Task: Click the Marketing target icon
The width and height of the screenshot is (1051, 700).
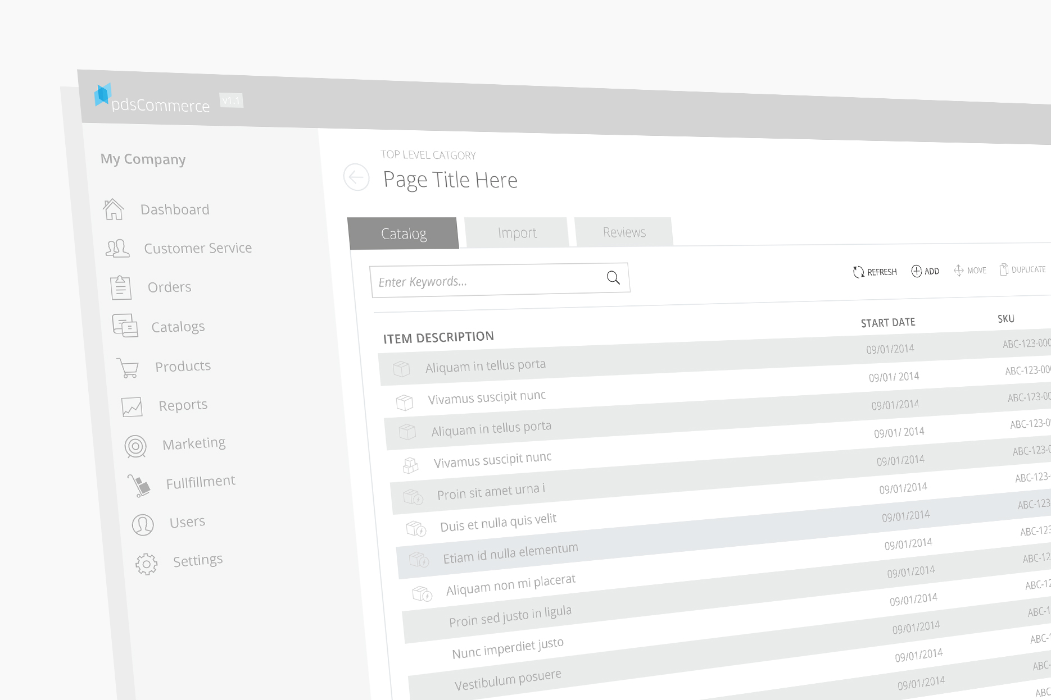Action: tap(135, 446)
